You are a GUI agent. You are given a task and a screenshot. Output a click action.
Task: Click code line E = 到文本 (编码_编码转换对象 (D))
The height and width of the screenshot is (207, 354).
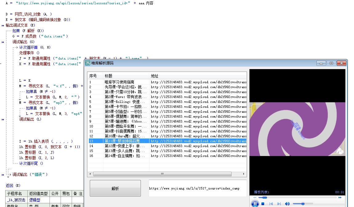coord(38,20)
